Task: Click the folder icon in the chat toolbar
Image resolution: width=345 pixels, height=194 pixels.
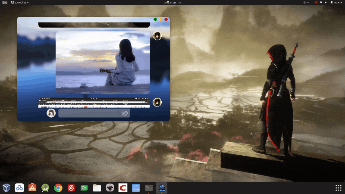Action: click(84, 102)
